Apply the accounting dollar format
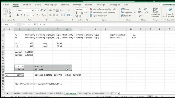175x98 pixels. (77, 13)
